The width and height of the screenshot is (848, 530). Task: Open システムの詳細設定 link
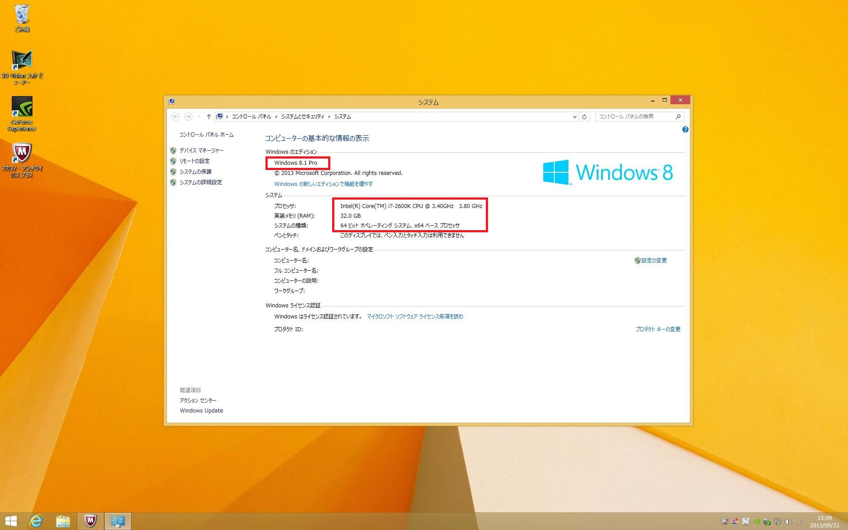201,182
